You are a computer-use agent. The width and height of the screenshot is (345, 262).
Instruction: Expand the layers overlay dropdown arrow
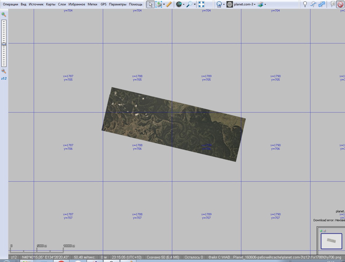click(265, 4)
